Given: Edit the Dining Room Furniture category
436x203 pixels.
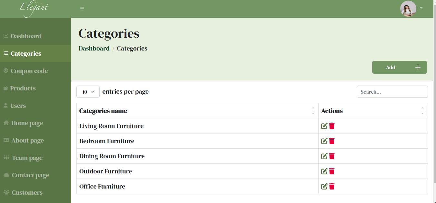Looking at the screenshot, I should click(324, 156).
